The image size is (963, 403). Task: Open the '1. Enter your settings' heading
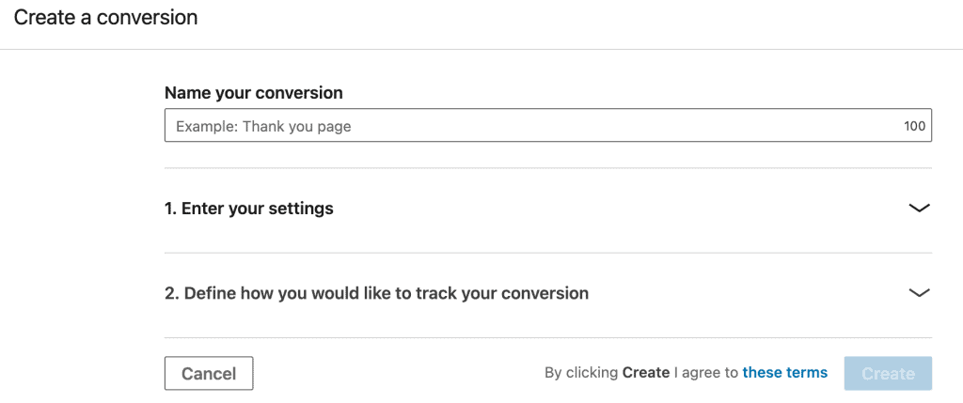(x=249, y=209)
